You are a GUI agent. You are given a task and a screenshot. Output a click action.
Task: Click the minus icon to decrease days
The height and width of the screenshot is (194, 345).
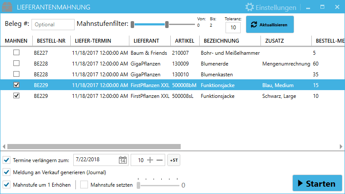click(160, 160)
